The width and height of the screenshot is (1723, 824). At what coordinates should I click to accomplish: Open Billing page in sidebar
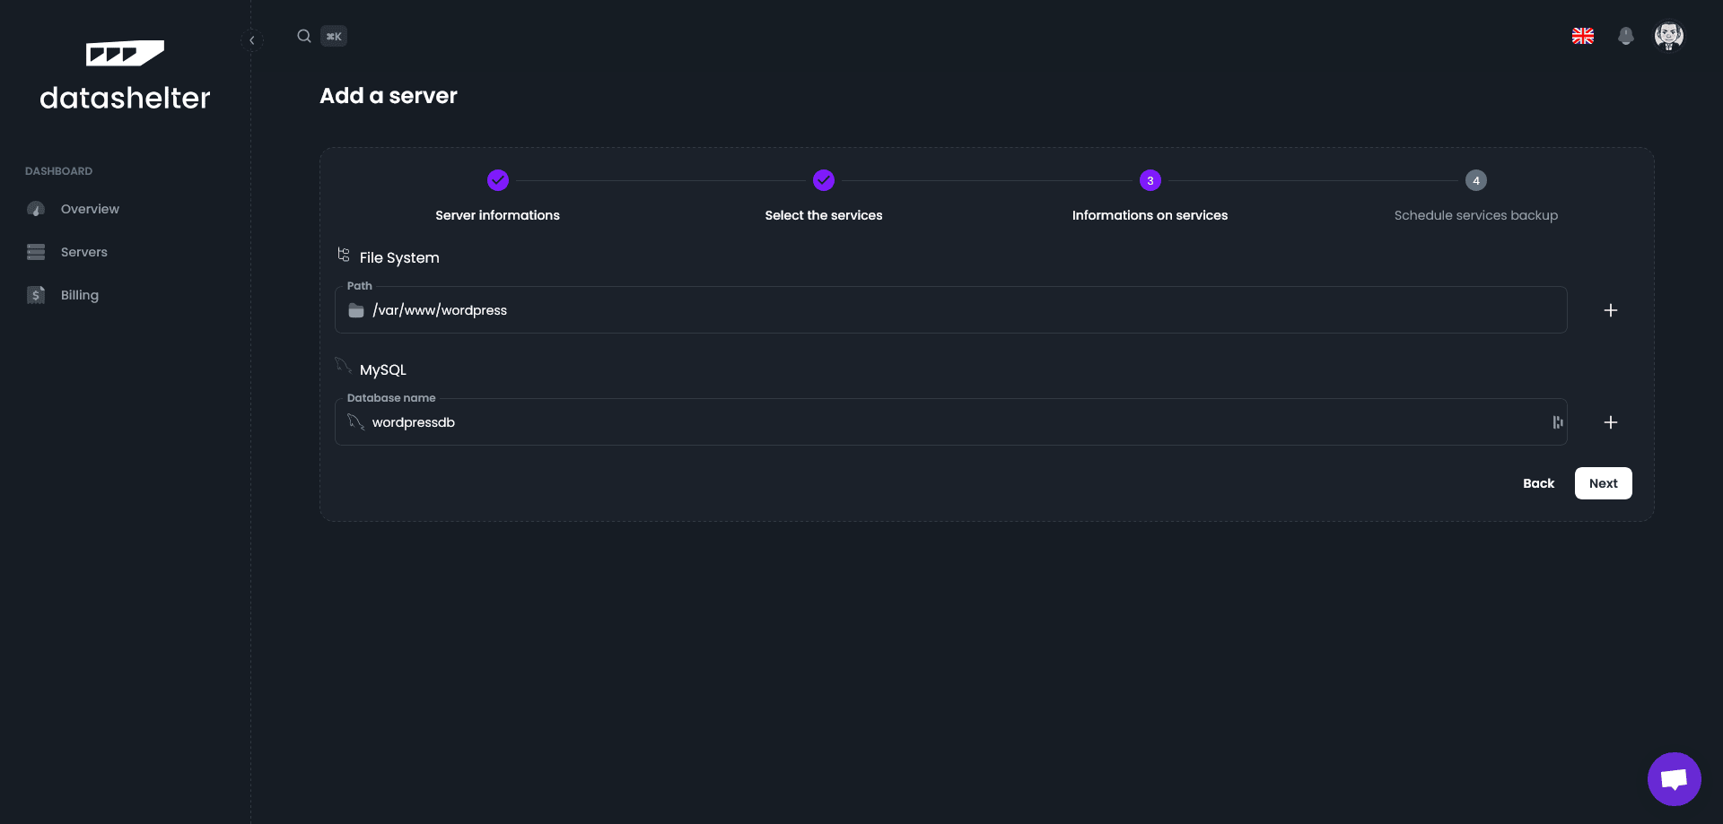(x=79, y=295)
